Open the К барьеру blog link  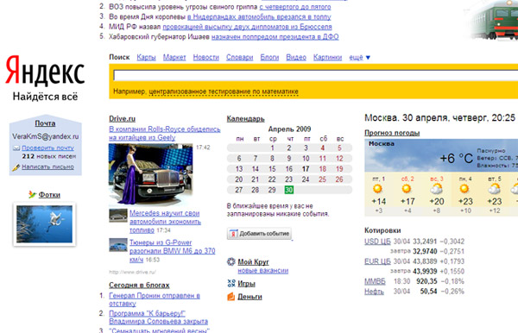click(x=158, y=317)
